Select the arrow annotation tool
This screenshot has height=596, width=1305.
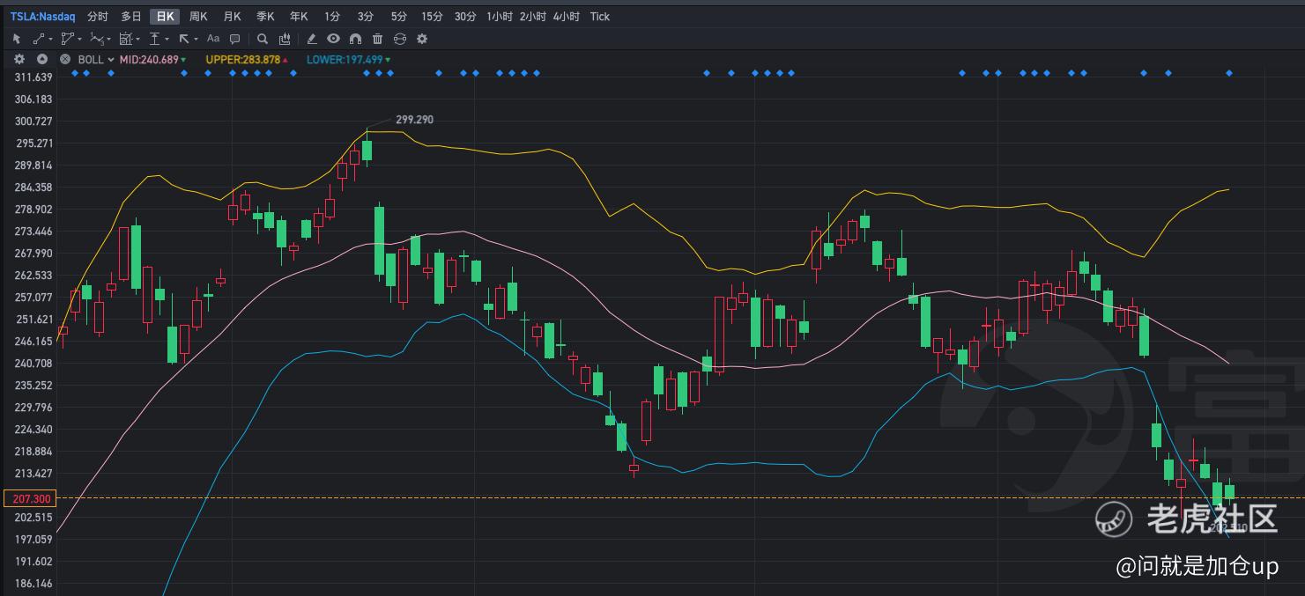pos(184,39)
